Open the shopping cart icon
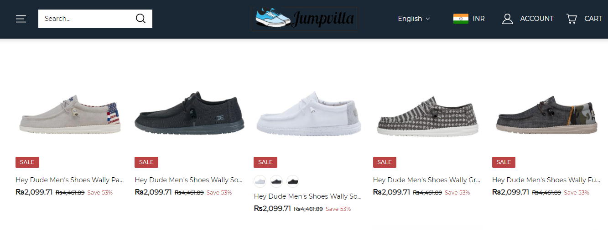Viewport: 608px width, 230px height. (572, 19)
